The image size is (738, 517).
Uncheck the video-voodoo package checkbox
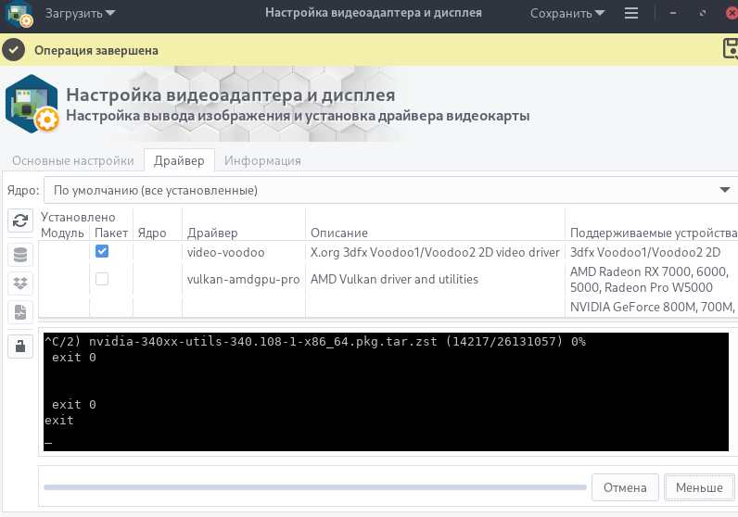tap(102, 251)
